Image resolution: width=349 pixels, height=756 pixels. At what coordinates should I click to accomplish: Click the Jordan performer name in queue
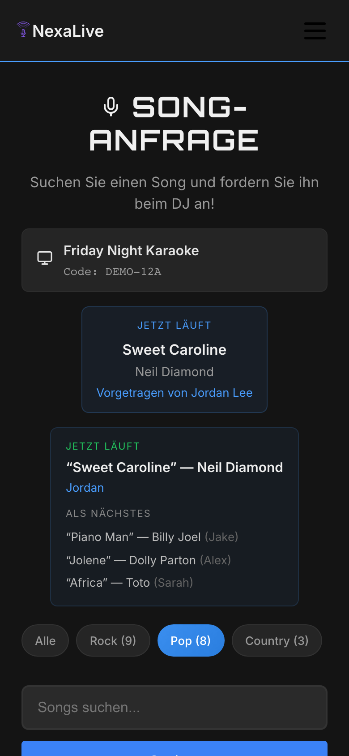click(85, 488)
